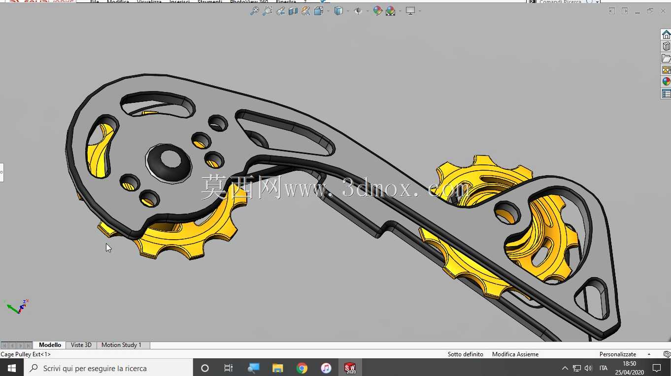Click the Sotto definito status text
671x376 pixels.
[465, 354]
